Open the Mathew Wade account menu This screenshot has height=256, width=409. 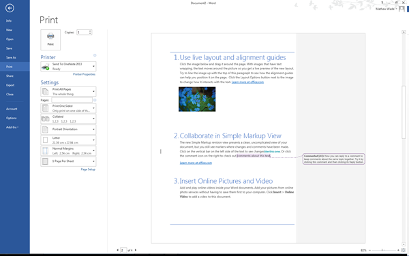387,9
